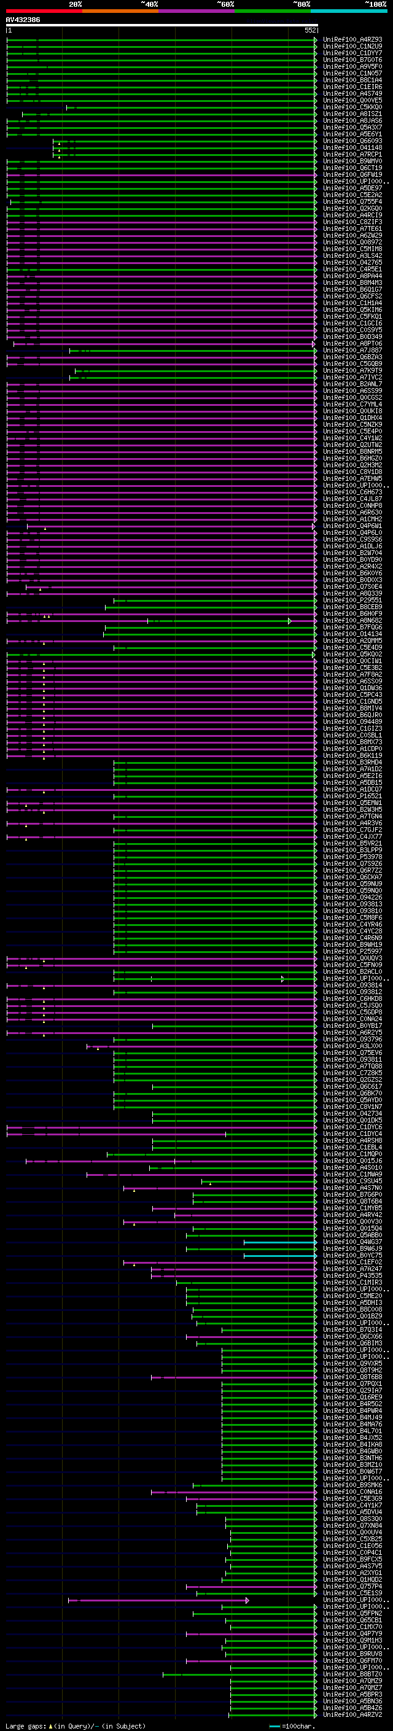This screenshot has width=393, height=1731.
Task: Click the hit label UniRef100_A7QMZ9
Action: (x=352, y=1681)
